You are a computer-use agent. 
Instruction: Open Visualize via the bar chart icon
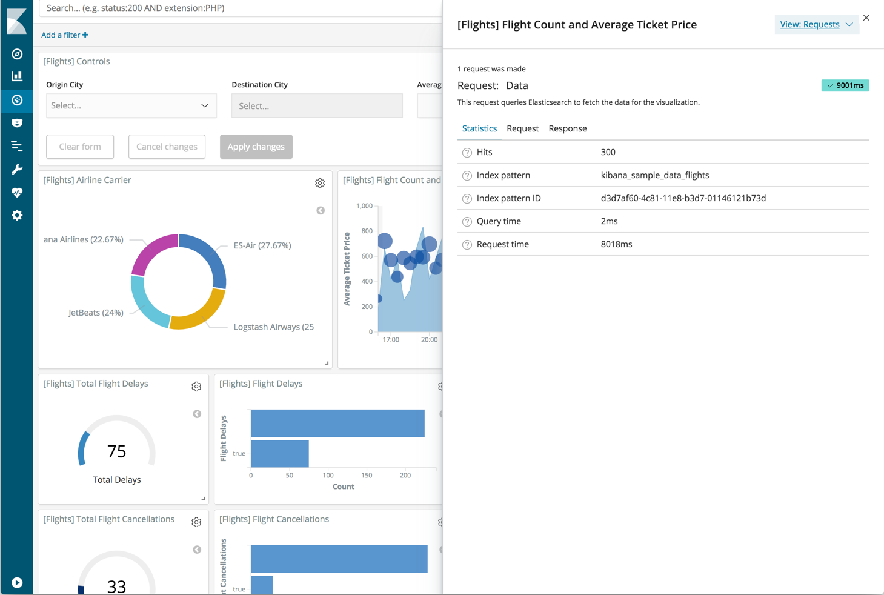(17, 76)
